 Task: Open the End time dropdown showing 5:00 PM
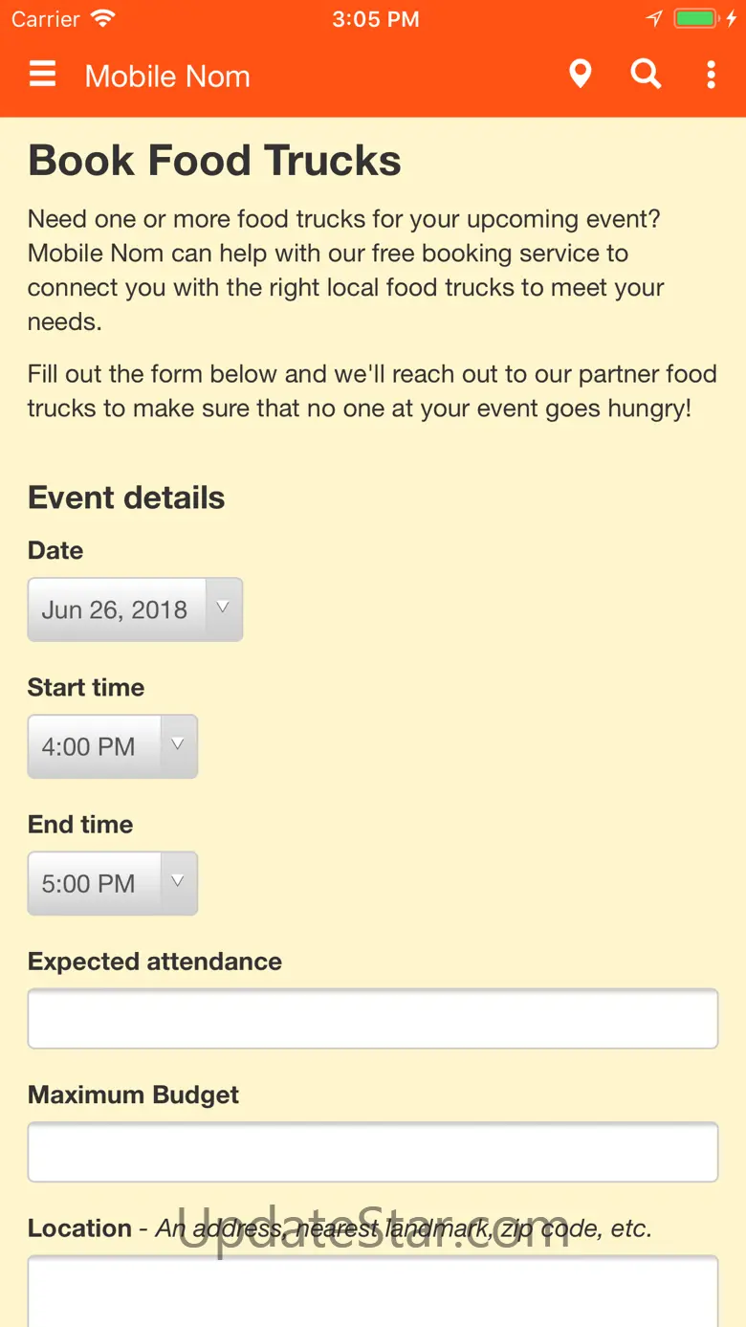112,883
